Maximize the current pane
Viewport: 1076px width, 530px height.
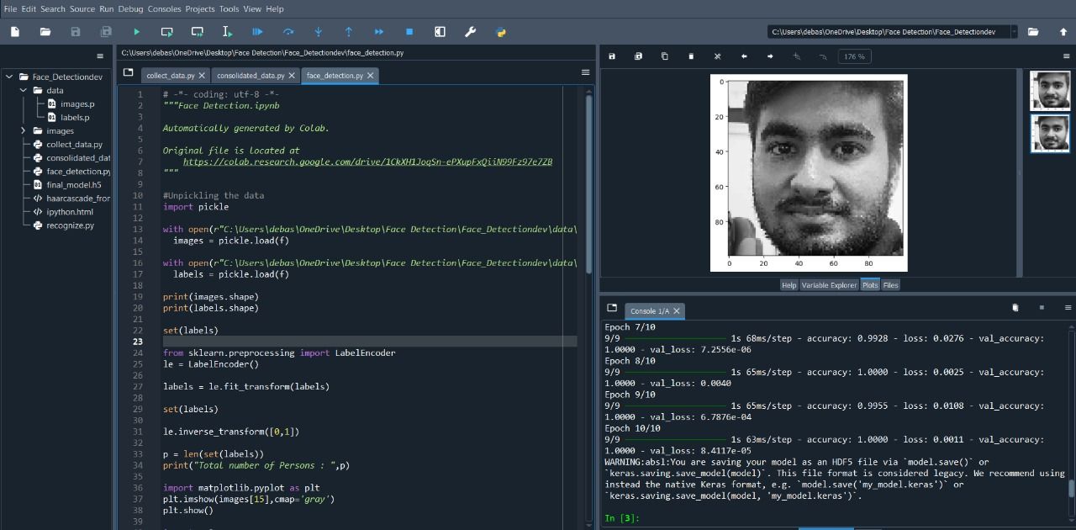tap(439, 31)
